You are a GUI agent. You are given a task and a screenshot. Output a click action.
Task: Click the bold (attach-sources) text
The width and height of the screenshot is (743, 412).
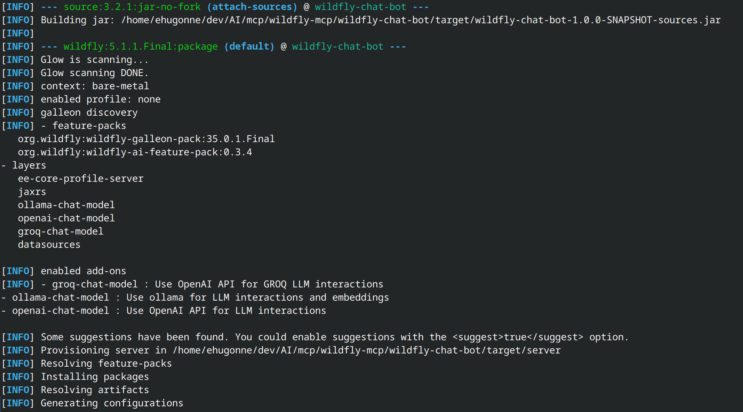pyautogui.click(x=252, y=7)
